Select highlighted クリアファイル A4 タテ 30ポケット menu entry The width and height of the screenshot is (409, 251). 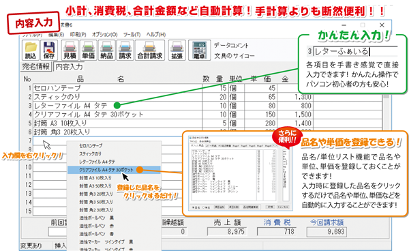(x=114, y=170)
